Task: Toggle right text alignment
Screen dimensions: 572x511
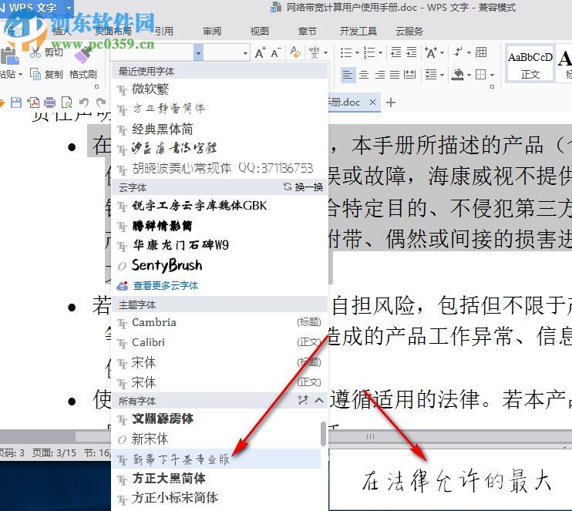Action: pos(380,75)
